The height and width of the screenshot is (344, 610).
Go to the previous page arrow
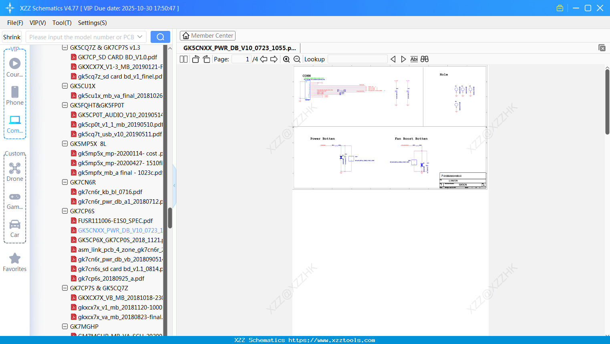pyautogui.click(x=264, y=59)
